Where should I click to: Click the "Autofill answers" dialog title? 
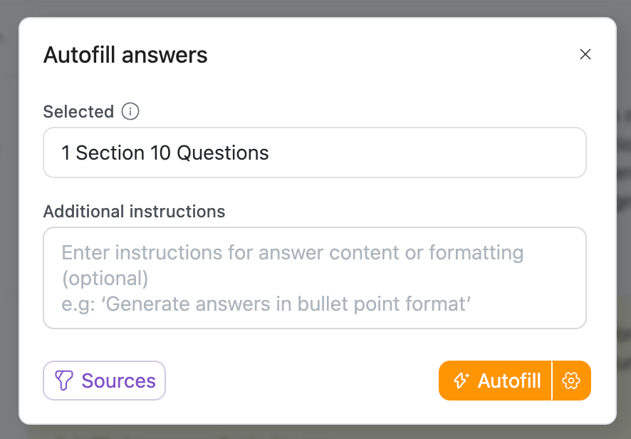click(x=125, y=55)
